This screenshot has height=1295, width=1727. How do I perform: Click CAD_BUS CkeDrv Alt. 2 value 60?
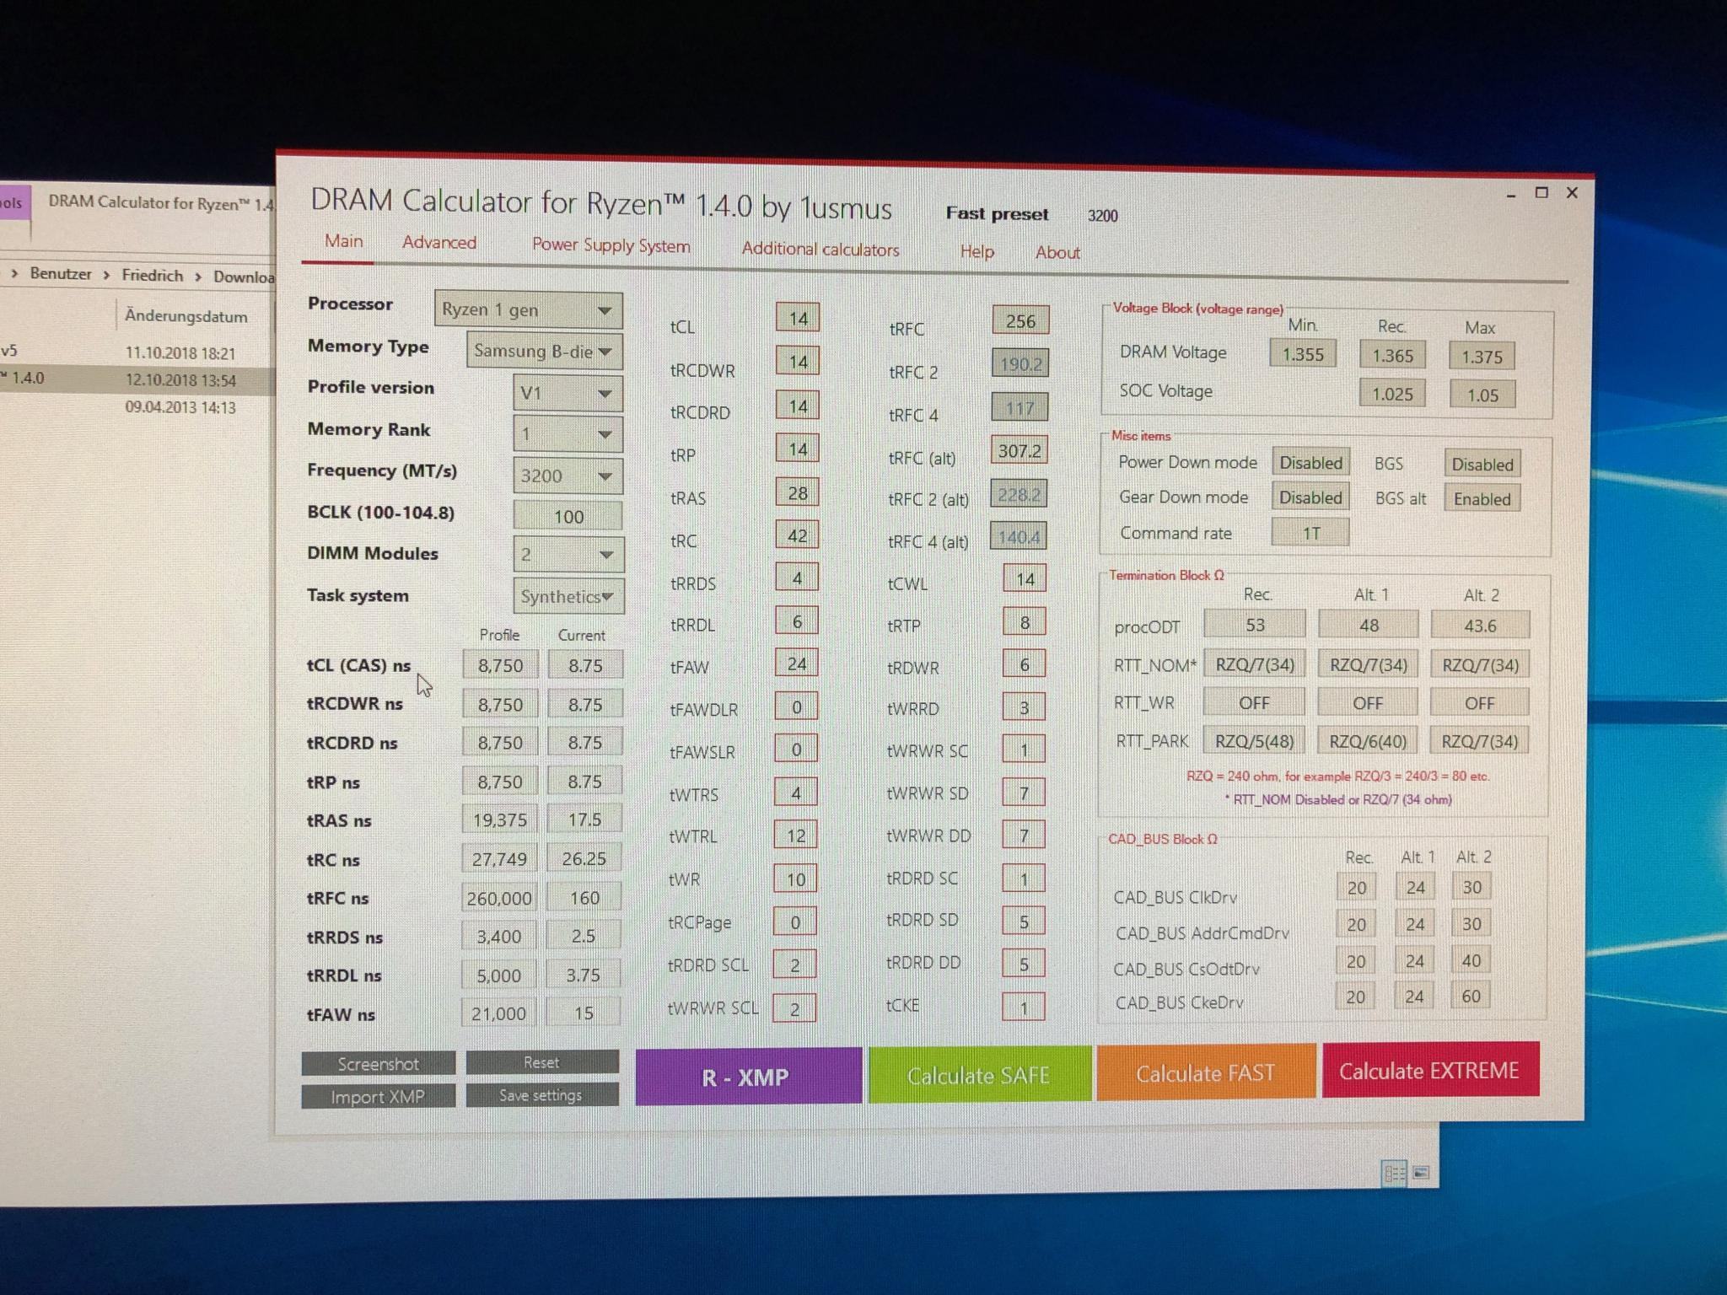pos(1471,996)
